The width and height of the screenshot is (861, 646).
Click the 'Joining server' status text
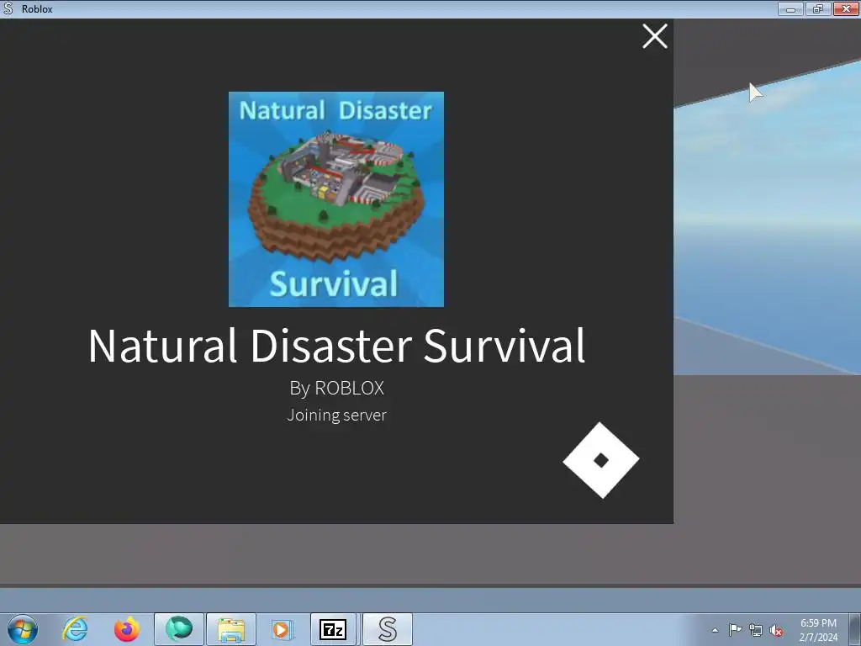tap(336, 415)
